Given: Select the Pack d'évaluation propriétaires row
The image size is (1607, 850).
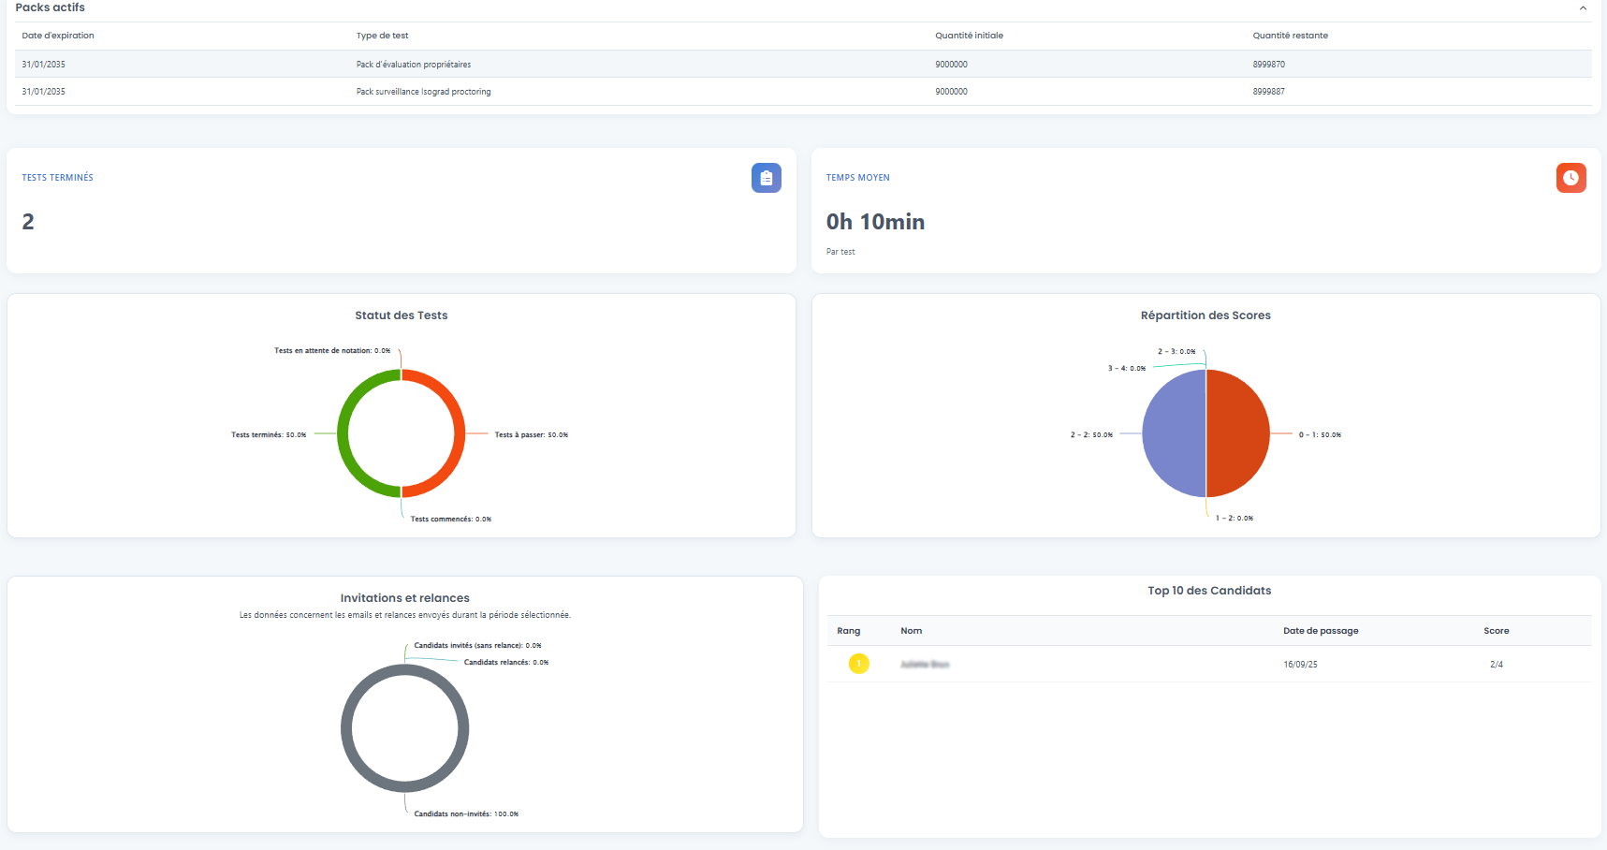Looking at the screenshot, I should click(803, 64).
